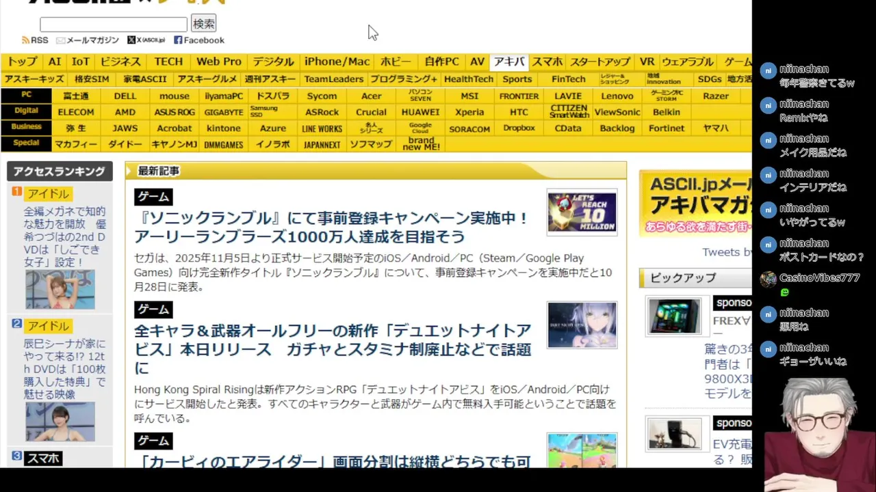876x492 pixels.
Task: Open the SDGs sub-menu link
Action: [710, 79]
